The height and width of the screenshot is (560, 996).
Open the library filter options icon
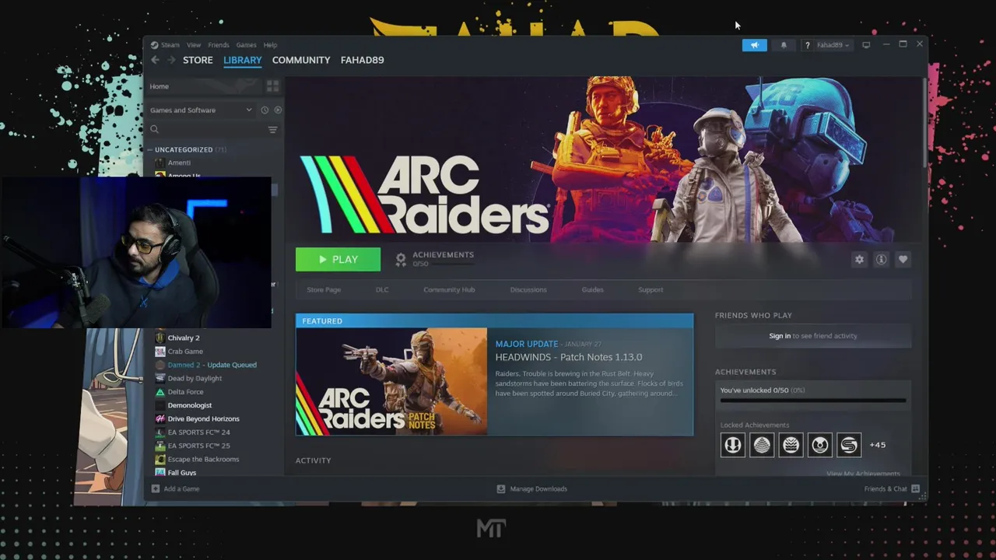[272, 130]
